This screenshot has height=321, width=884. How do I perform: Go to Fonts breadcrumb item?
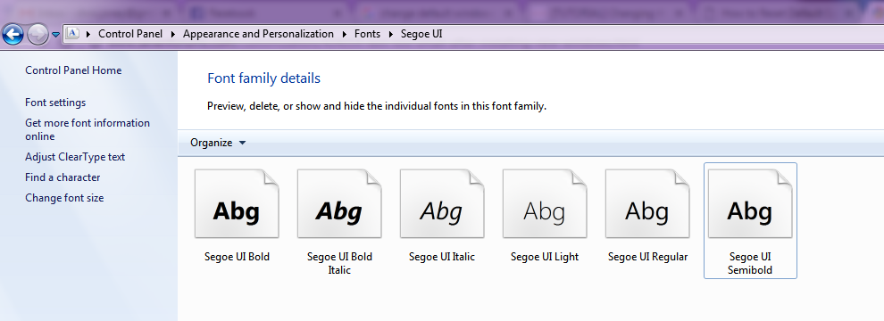tap(367, 34)
